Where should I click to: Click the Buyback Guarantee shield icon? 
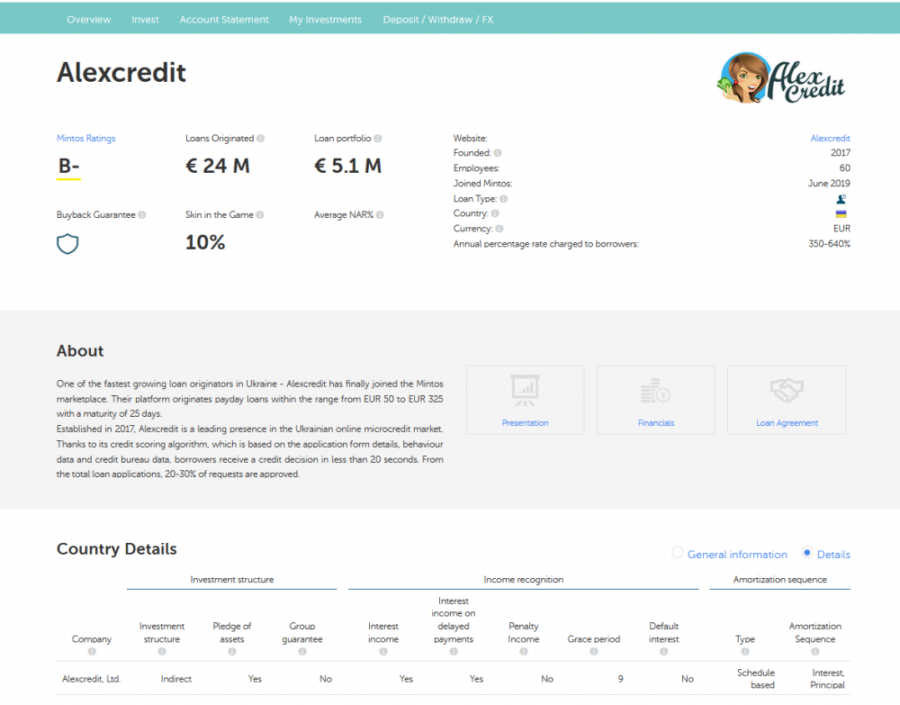[67, 243]
